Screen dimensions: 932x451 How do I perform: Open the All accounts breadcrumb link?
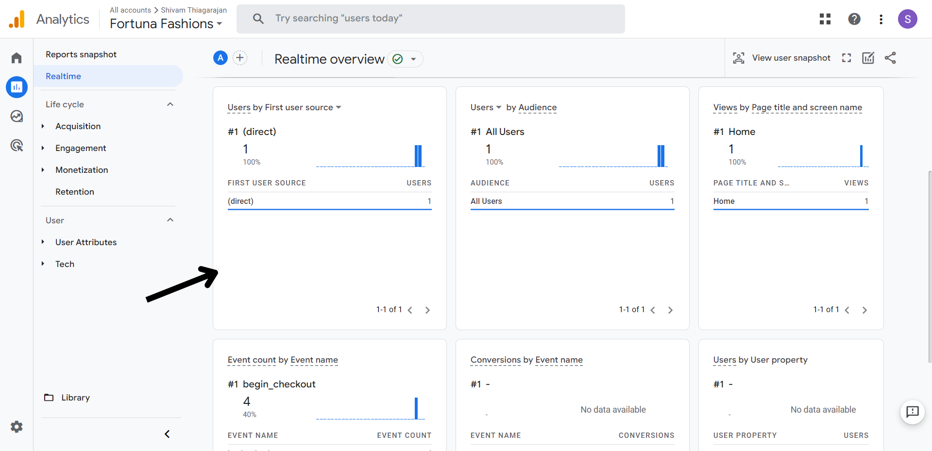tap(130, 10)
